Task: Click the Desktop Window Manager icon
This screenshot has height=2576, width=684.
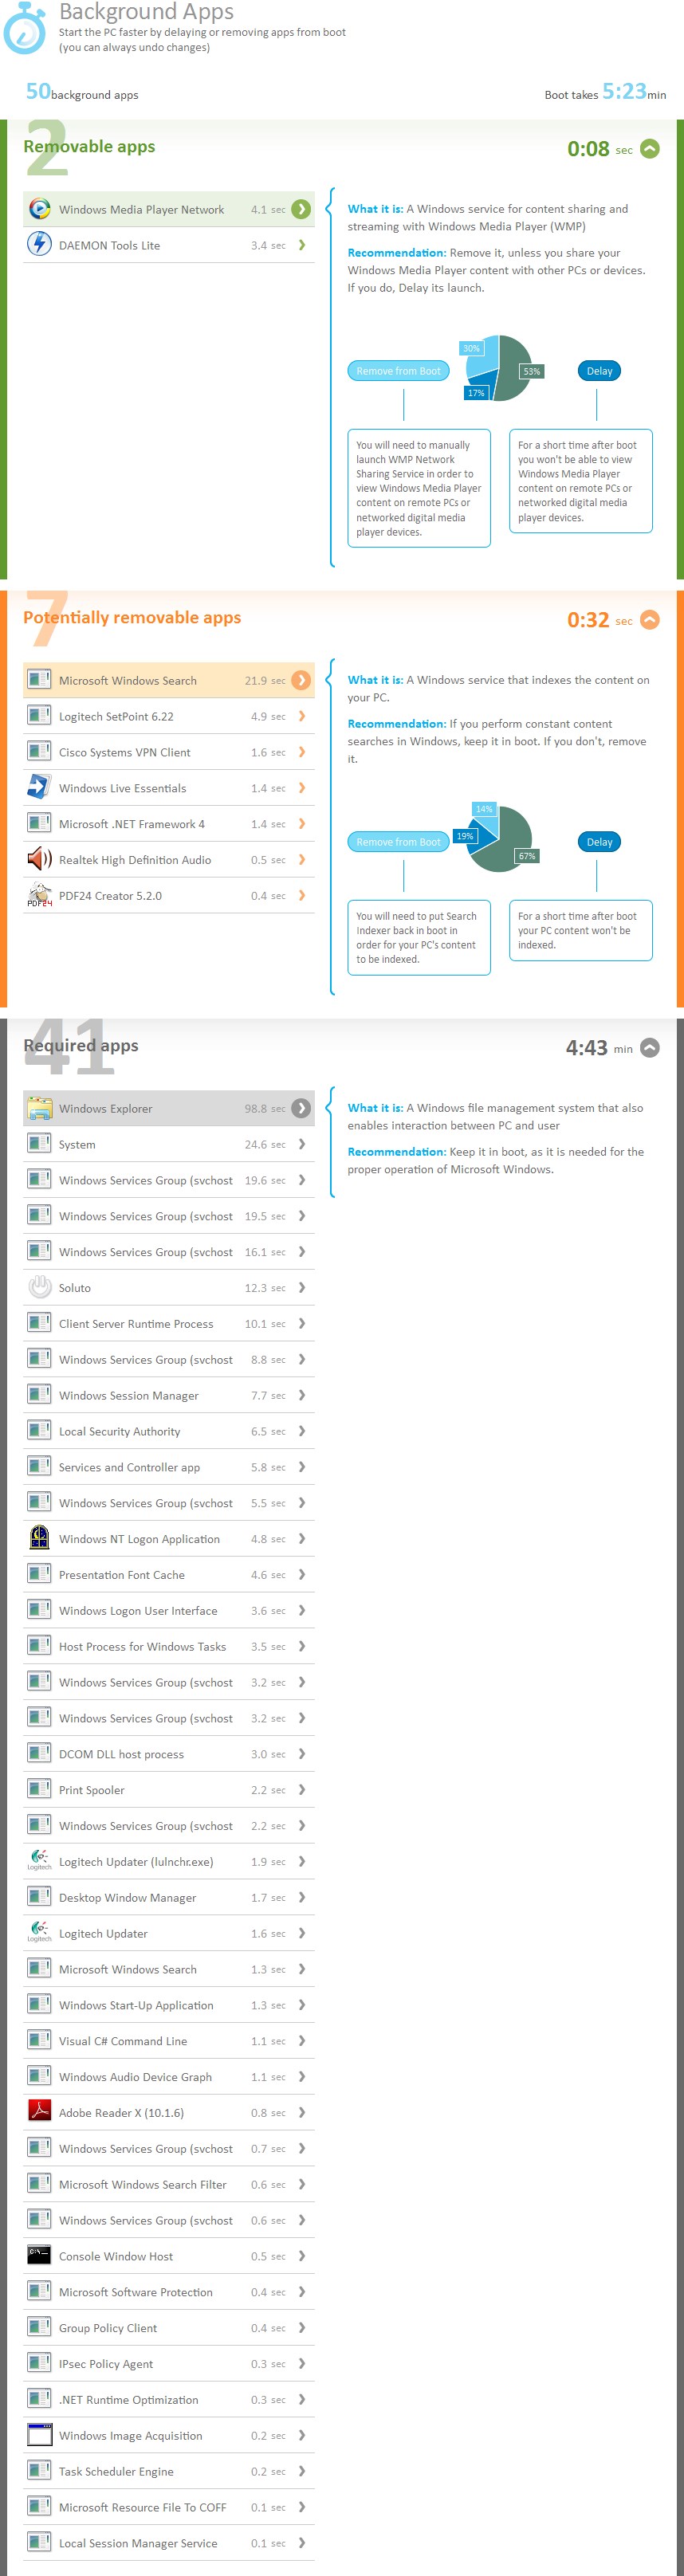Action: coord(39,1897)
